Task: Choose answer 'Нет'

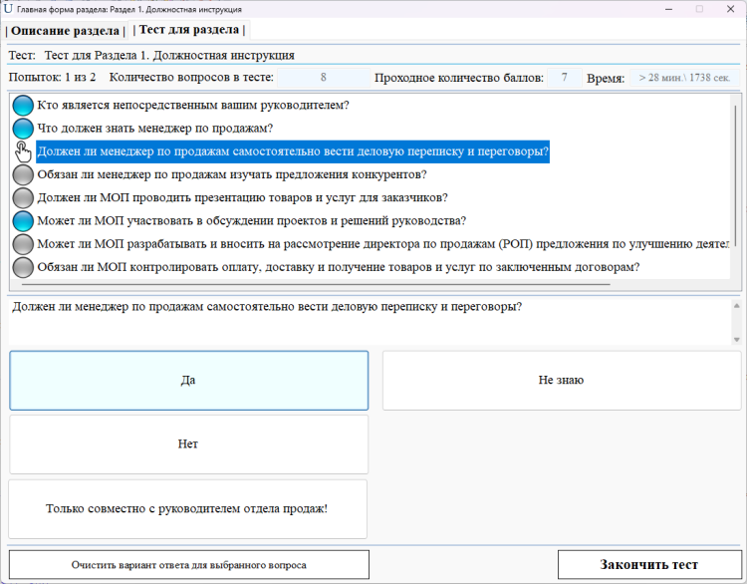Action: (188, 444)
